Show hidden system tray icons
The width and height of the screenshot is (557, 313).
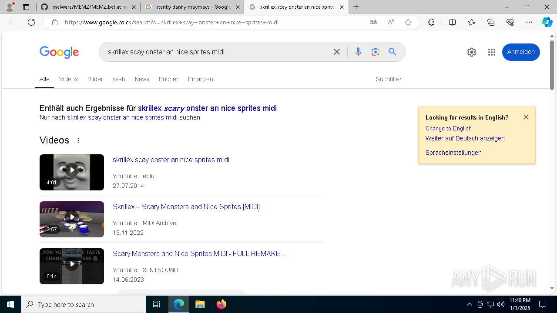click(x=469, y=304)
